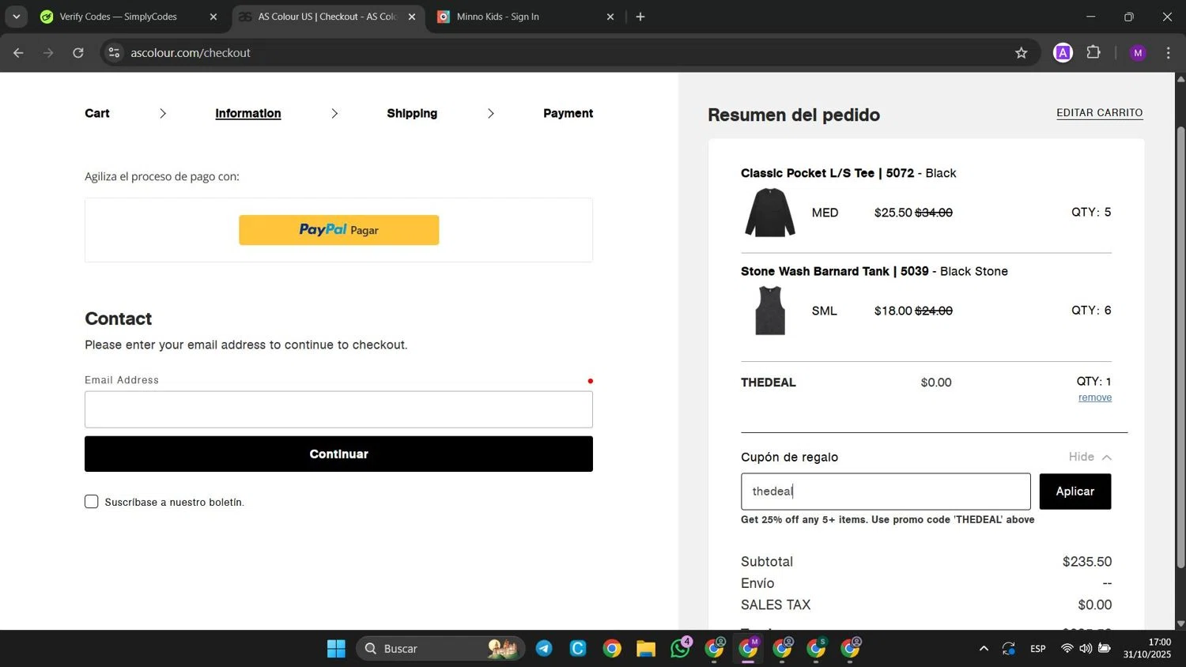The width and height of the screenshot is (1186, 667).
Task: Remove the THEDEAL coupon
Action: click(x=1095, y=398)
